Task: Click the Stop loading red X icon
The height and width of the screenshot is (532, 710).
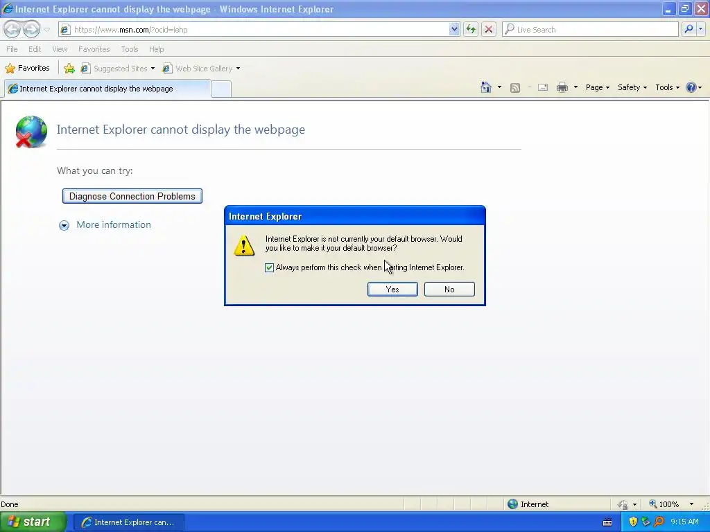Action: (489, 29)
